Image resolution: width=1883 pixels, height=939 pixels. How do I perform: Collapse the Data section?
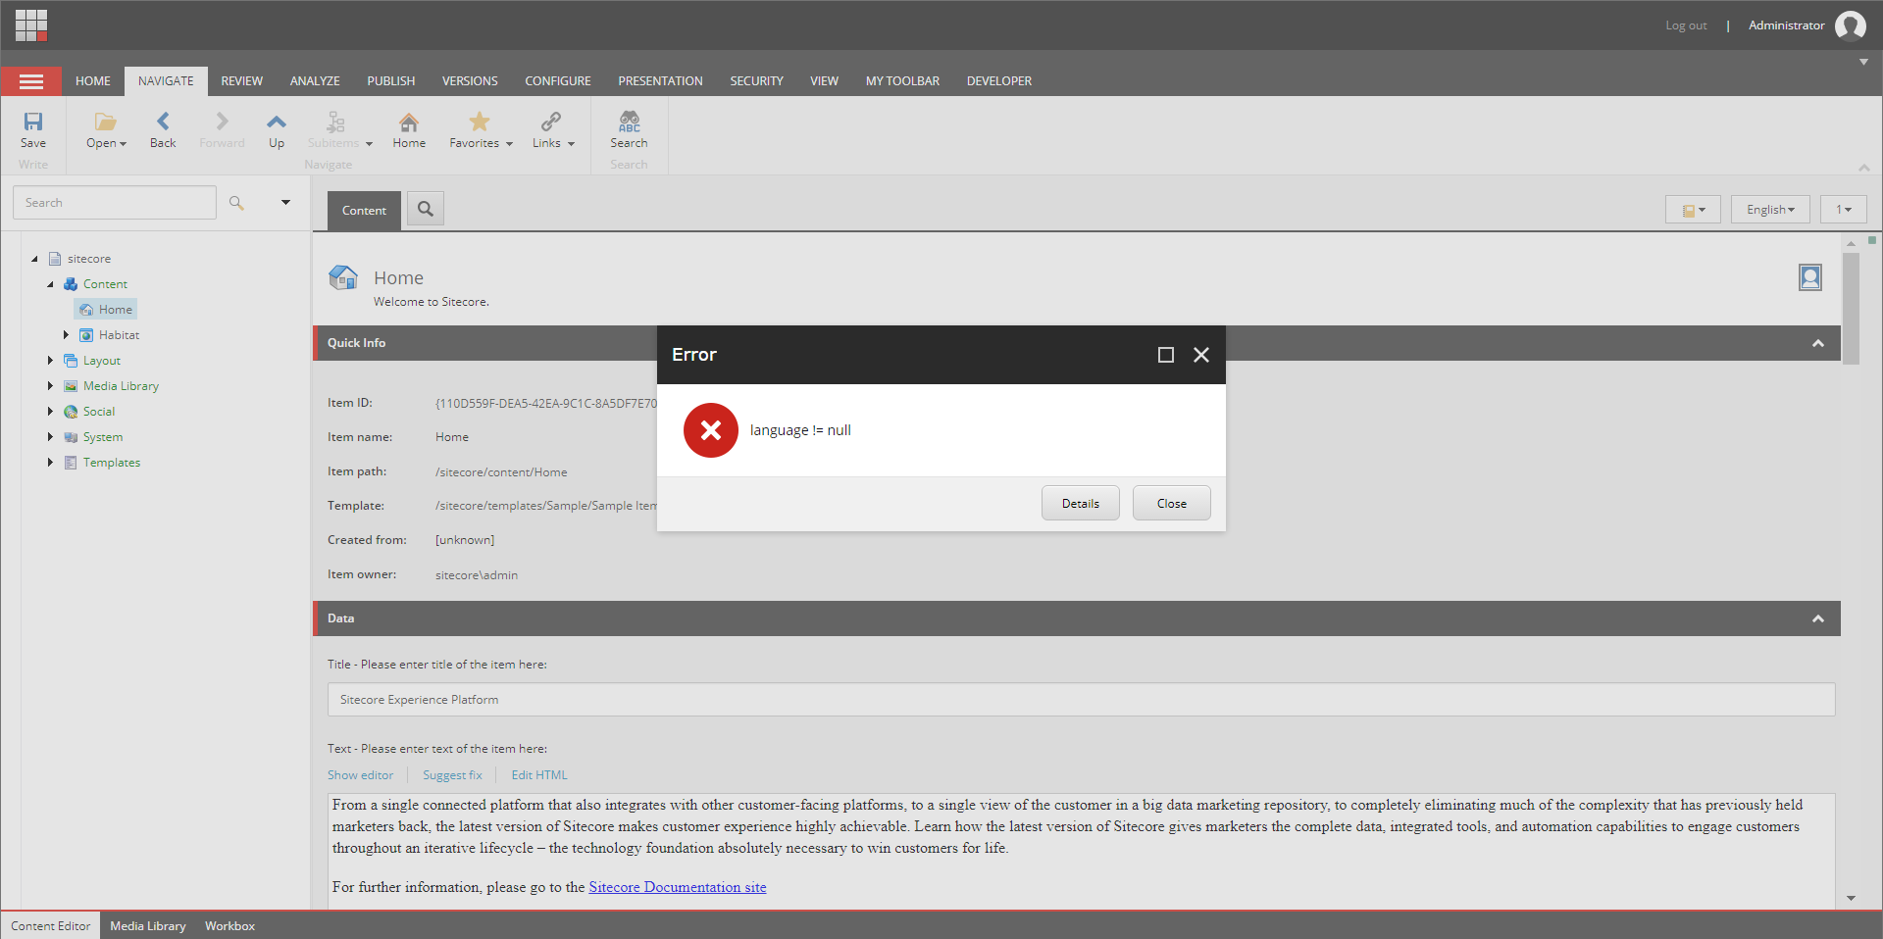(1818, 618)
